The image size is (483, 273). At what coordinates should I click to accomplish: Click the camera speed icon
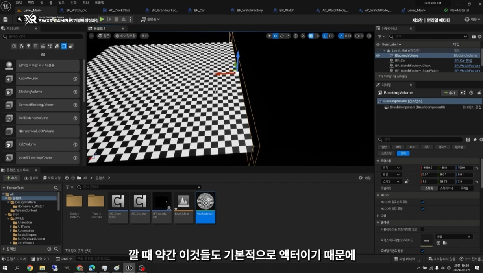point(357,36)
